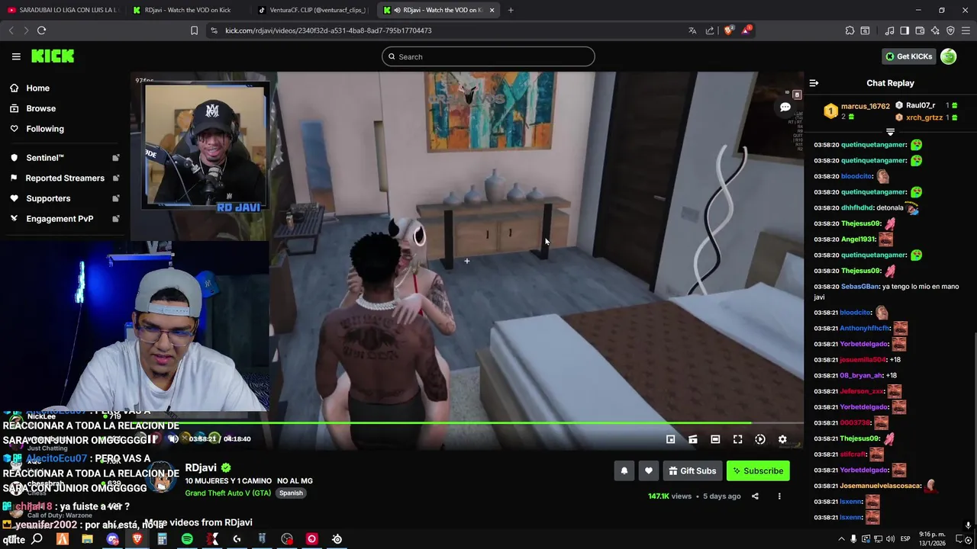977x549 pixels.
Task: Open Spotify from taskbar
Action: [187, 539]
